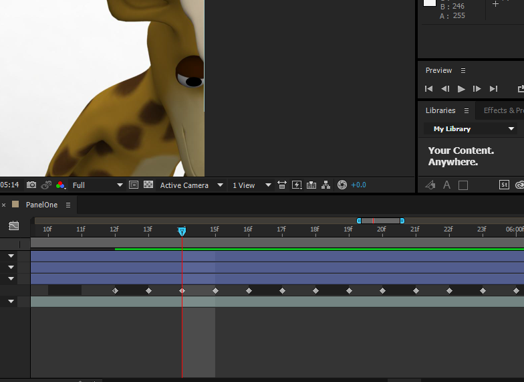Click 11f on the time ruler
The height and width of the screenshot is (382, 524).
[x=81, y=229]
